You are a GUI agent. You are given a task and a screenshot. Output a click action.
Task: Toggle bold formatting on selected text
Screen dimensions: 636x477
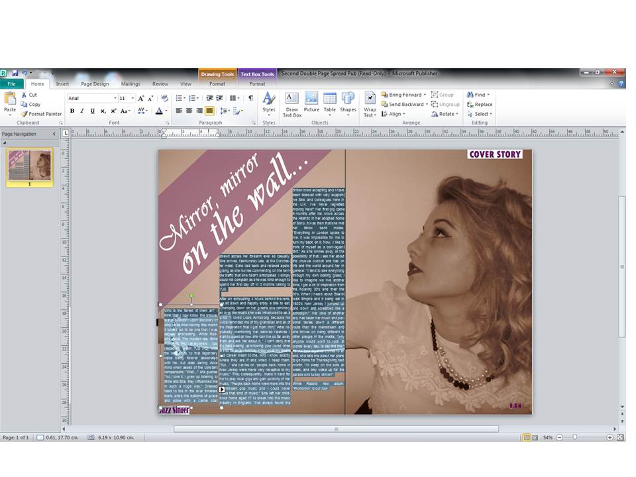coord(72,110)
